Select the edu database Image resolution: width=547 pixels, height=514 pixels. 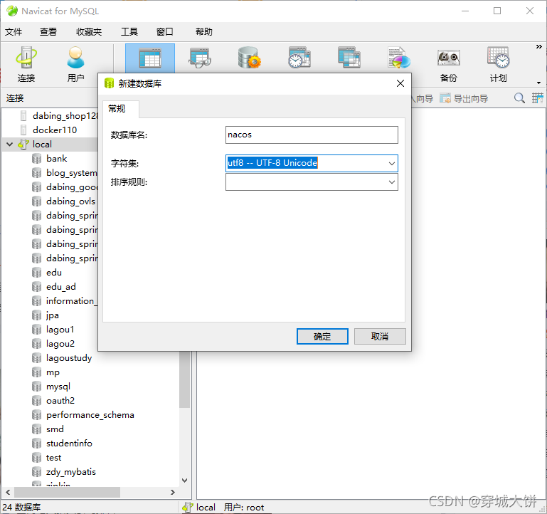(x=47, y=273)
